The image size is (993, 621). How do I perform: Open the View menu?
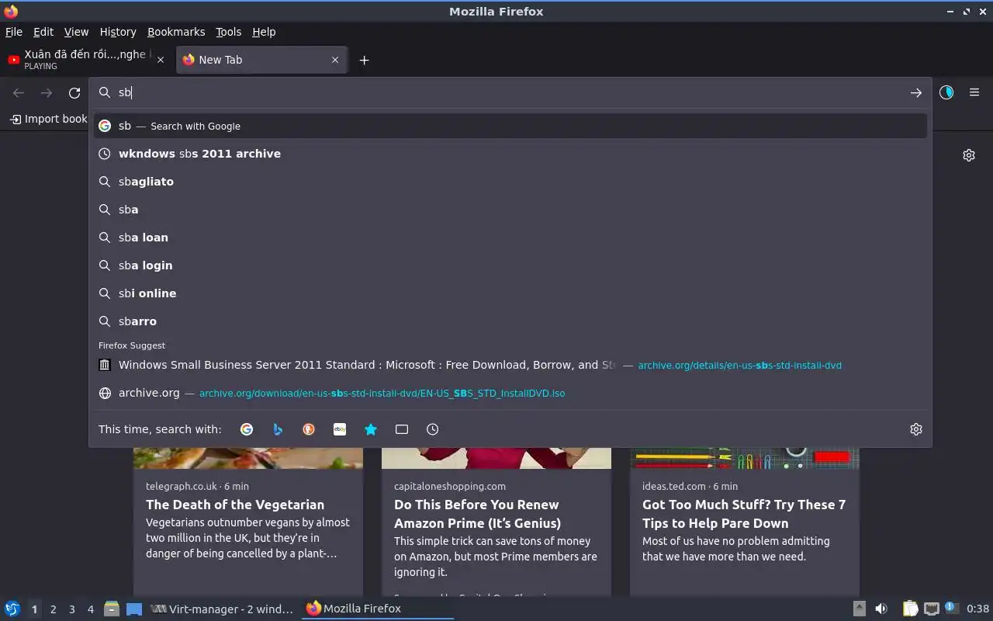coord(76,32)
